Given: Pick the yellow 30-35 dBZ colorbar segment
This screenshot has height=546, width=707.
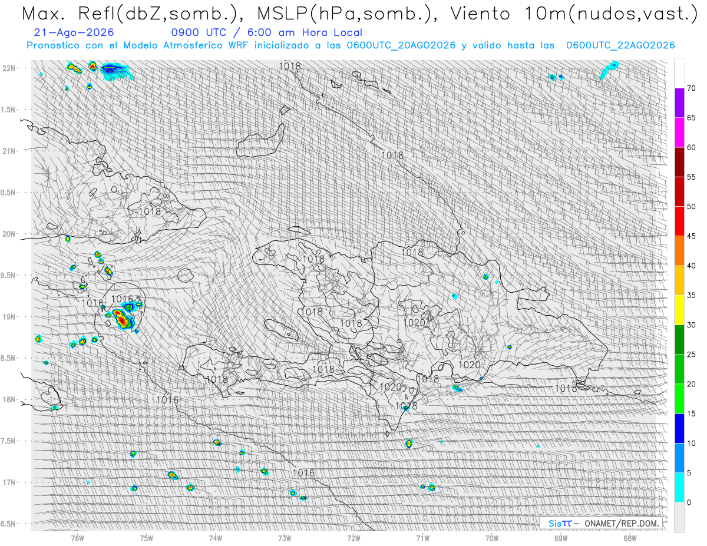Looking at the screenshot, I should coord(679,310).
